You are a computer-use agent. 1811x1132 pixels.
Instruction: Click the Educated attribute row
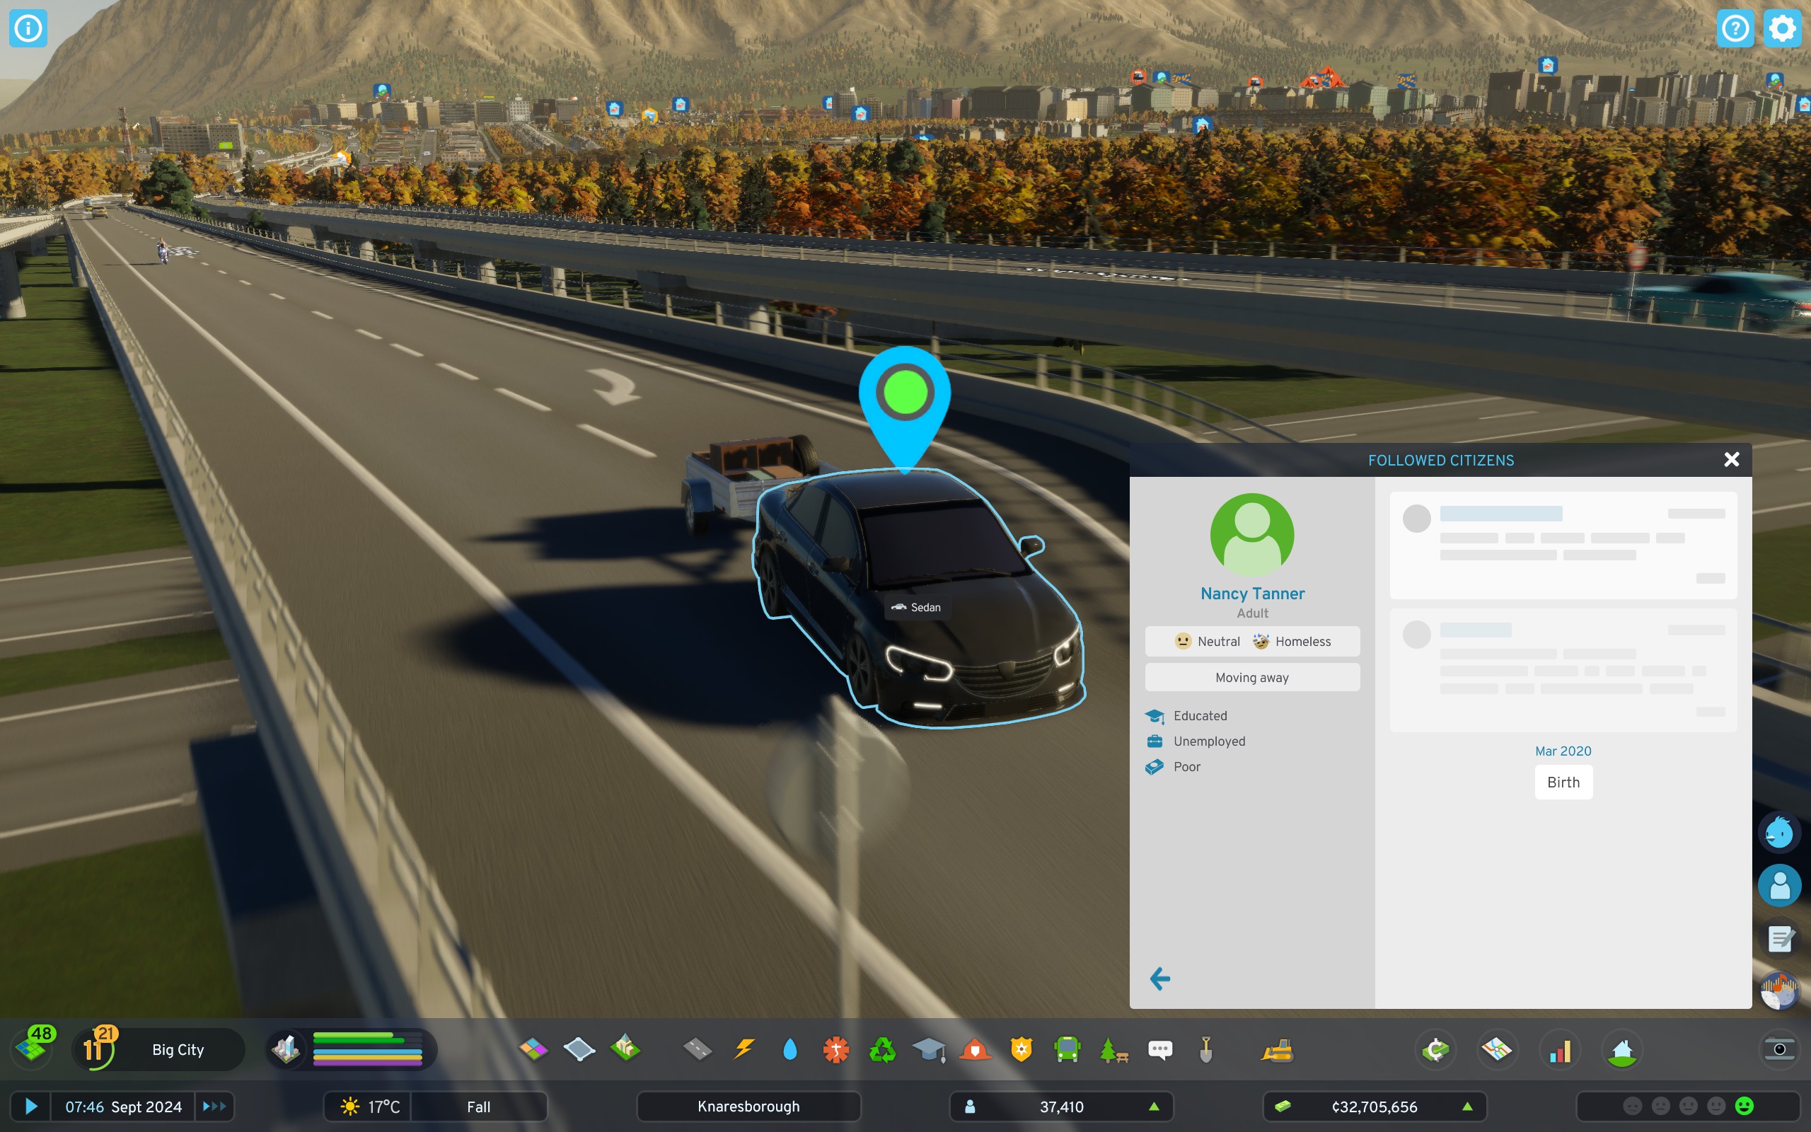(1187, 716)
